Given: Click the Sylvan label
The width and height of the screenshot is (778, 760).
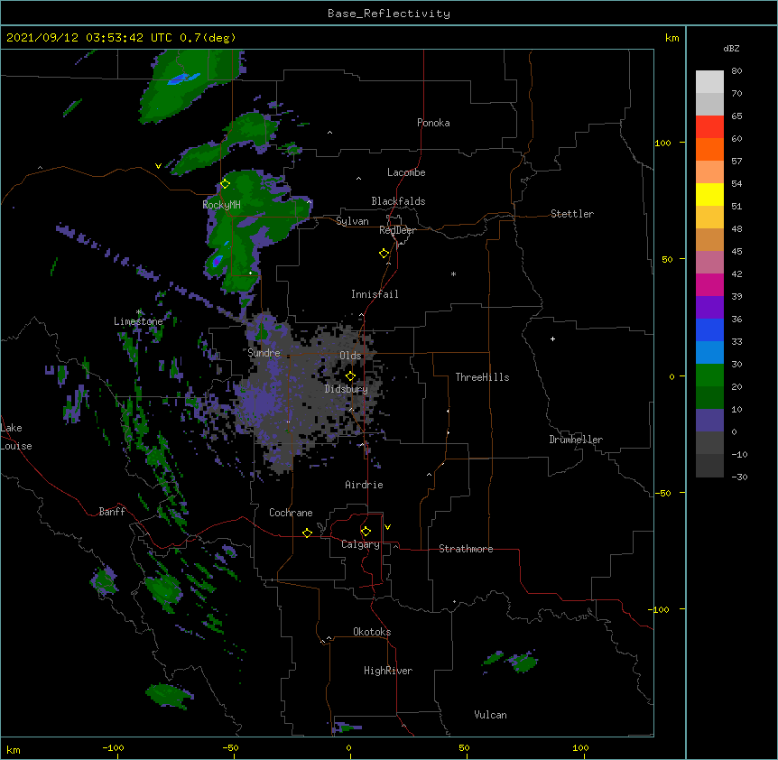Looking at the screenshot, I should point(352,221).
